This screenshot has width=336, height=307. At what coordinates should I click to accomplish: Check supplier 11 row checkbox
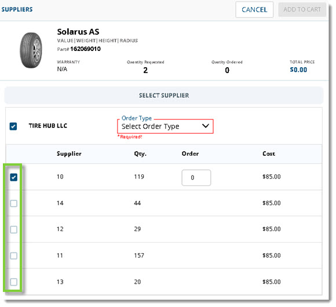click(x=14, y=255)
